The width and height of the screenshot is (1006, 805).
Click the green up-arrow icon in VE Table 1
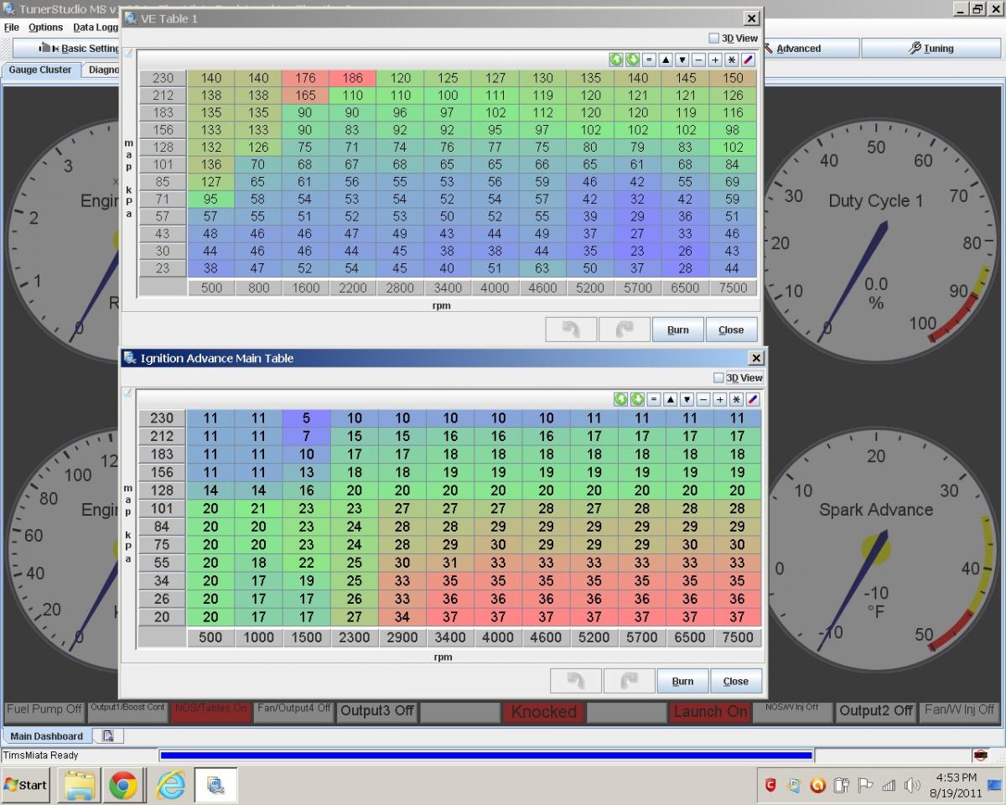click(616, 60)
